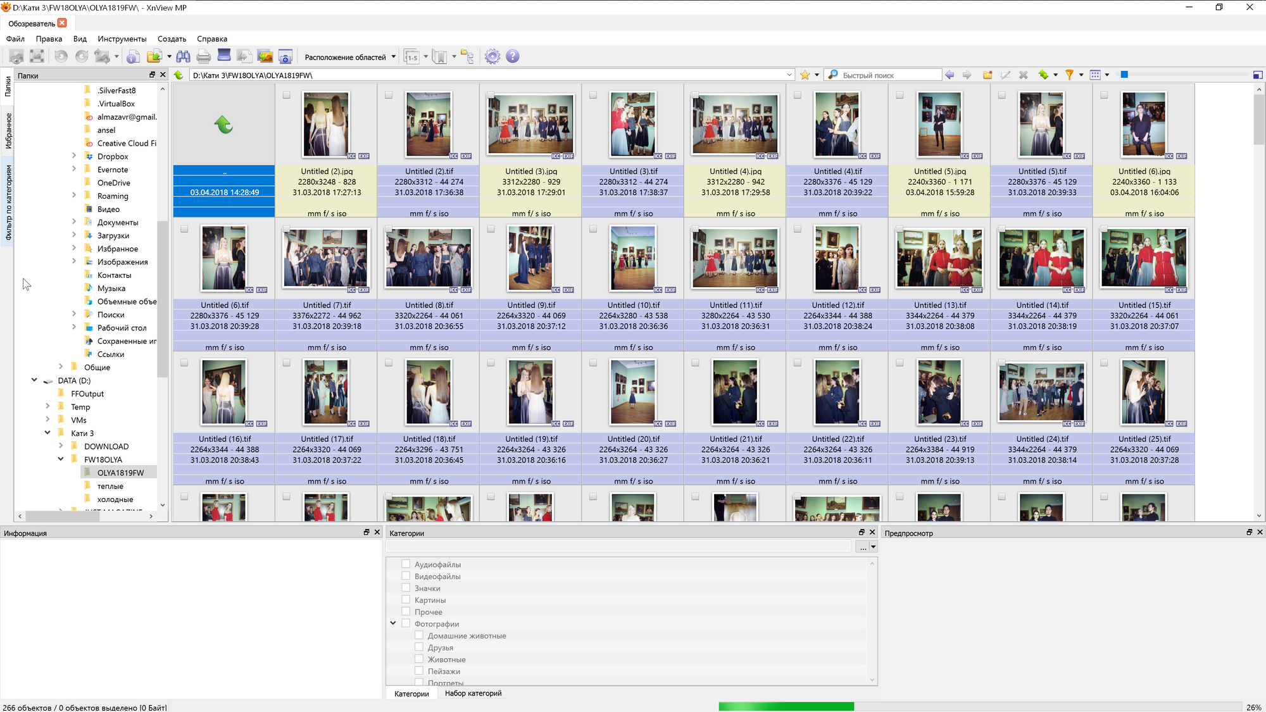Click the thumbnail size slider handle
The height and width of the screenshot is (712, 1266).
click(x=1124, y=75)
